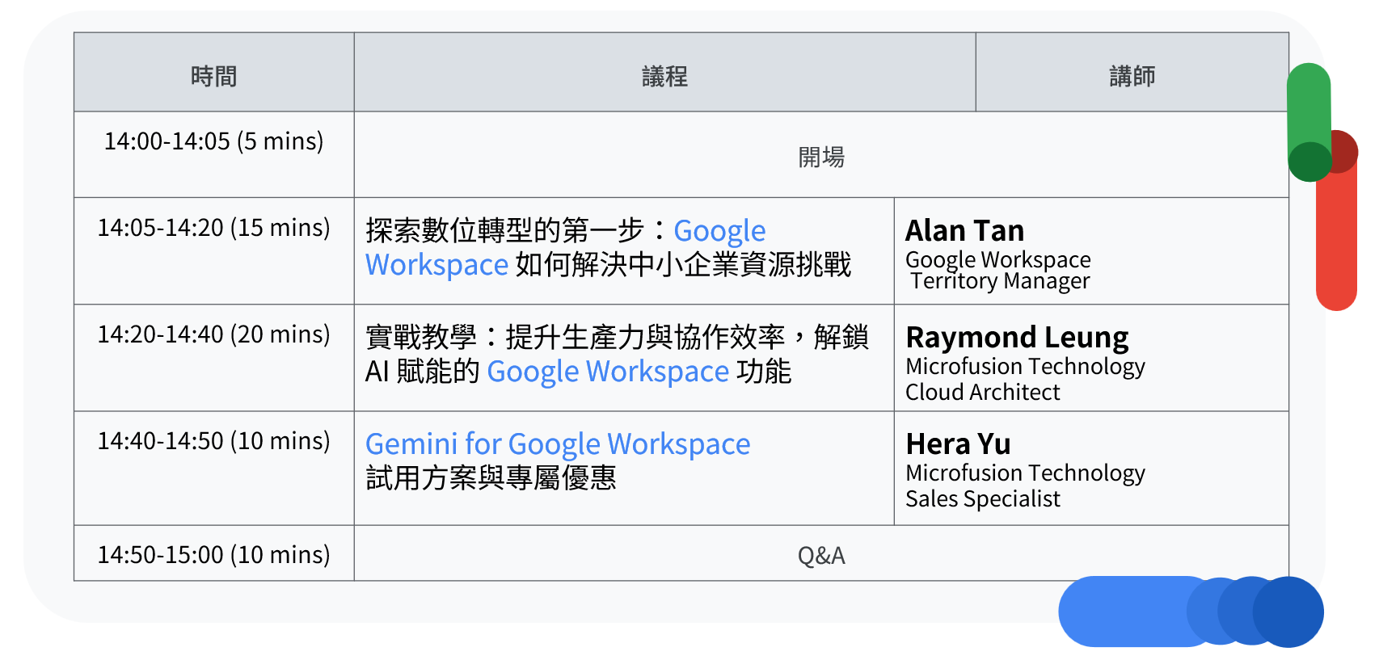Click the Q&A agenda row
The height and width of the screenshot is (660, 1379).
[820, 556]
